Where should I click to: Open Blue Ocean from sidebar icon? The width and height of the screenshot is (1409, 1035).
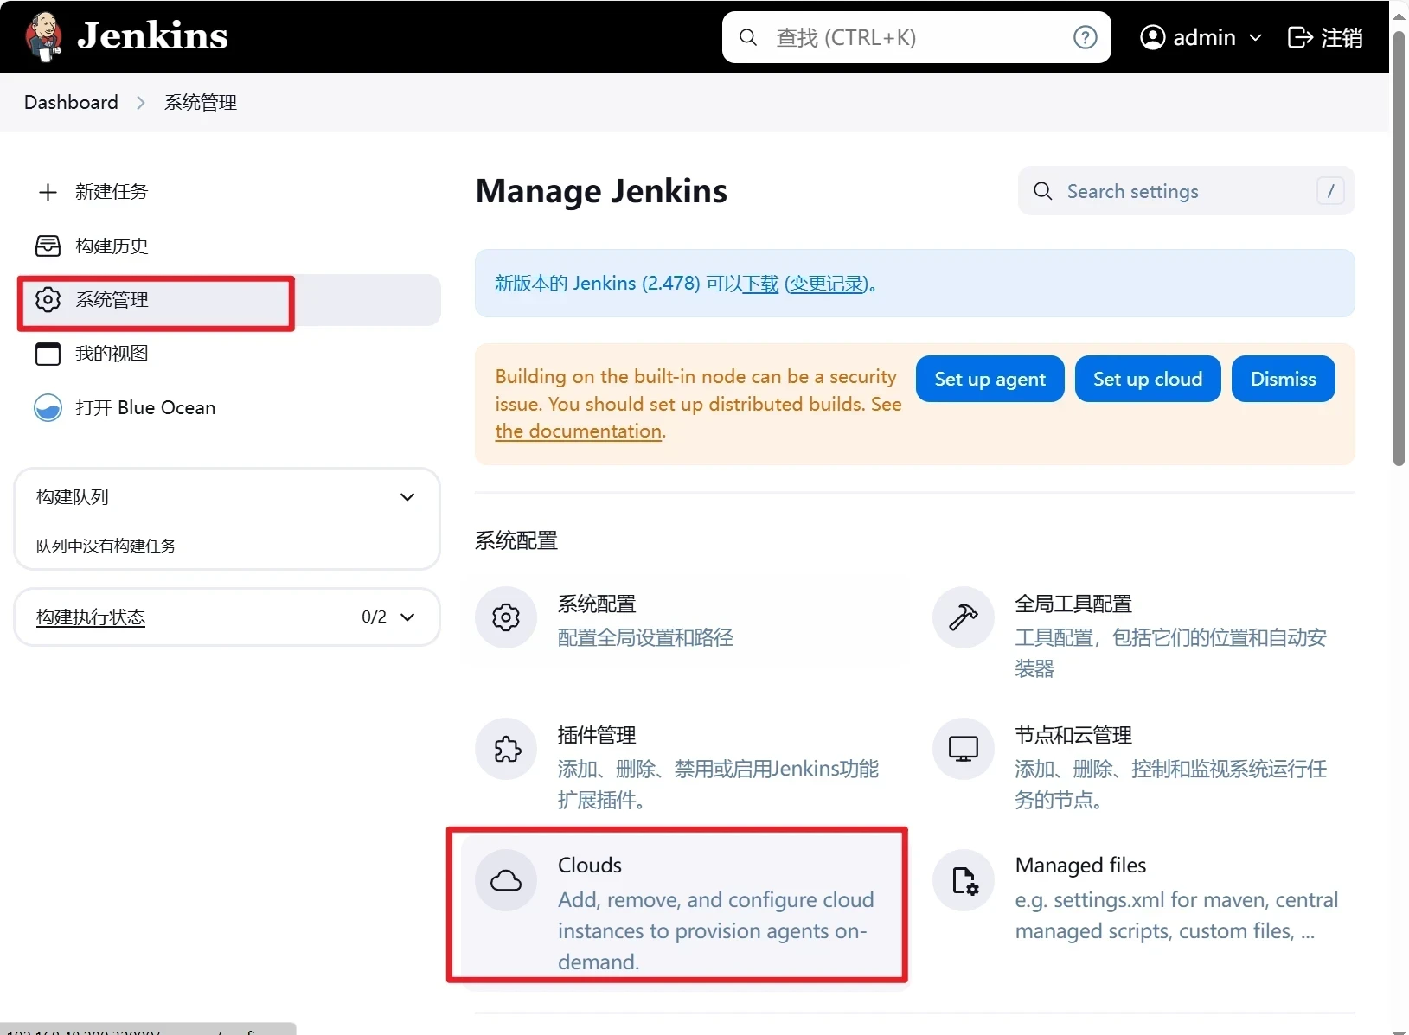(x=48, y=407)
